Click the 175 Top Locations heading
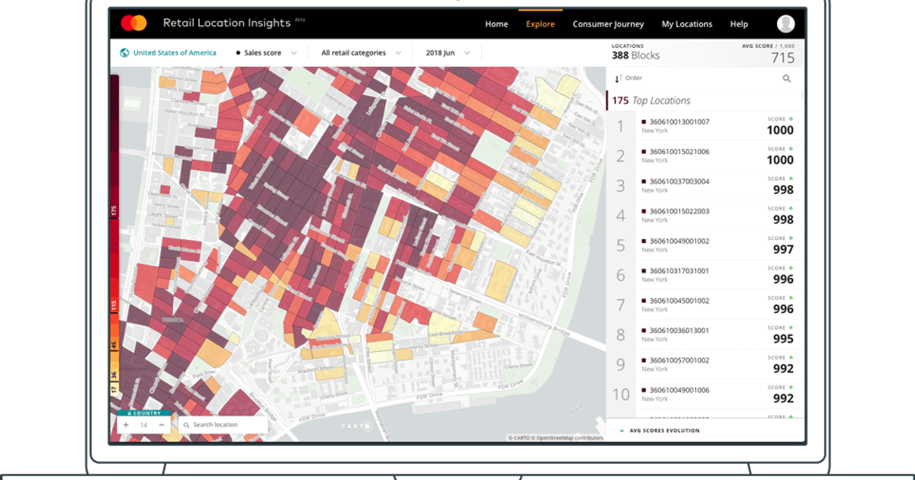Viewport: 915px width, 480px height. 651,101
